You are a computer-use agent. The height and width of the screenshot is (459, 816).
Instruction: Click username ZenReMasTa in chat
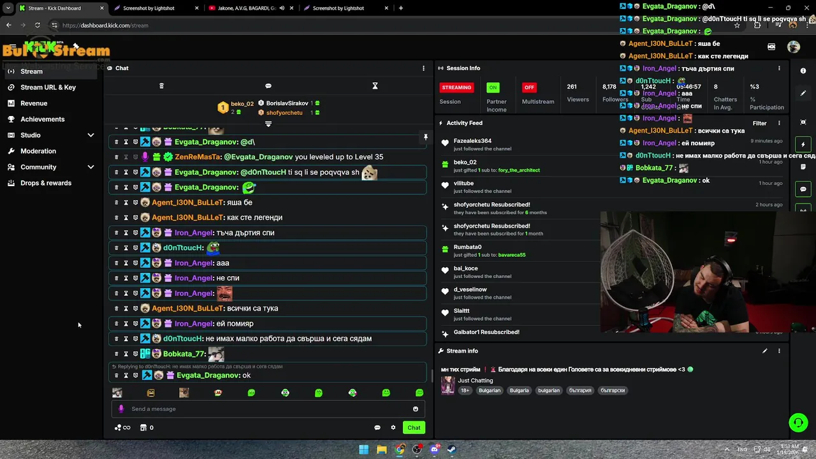[198, 157]
